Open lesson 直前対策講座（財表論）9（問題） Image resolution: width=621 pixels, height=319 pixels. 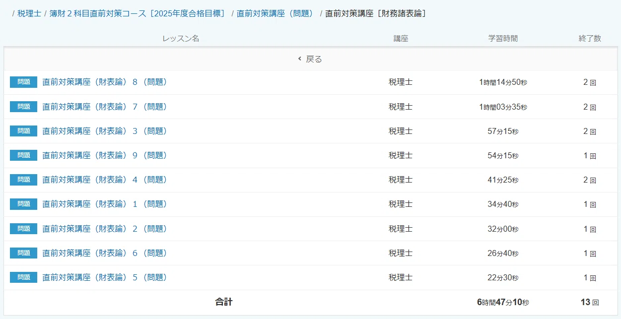[105, 155]
